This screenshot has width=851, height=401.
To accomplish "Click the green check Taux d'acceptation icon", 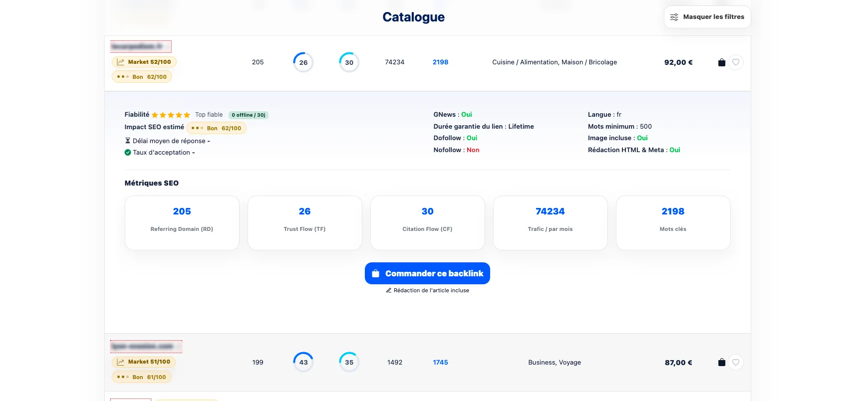I will 128,153.
